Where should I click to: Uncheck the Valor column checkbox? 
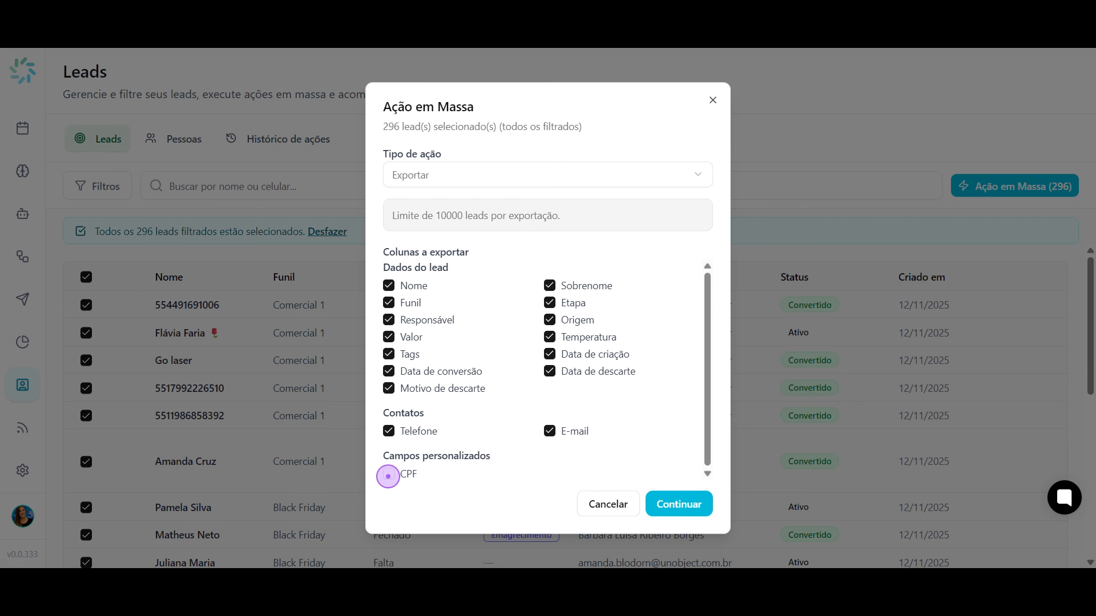click(389, 337)
